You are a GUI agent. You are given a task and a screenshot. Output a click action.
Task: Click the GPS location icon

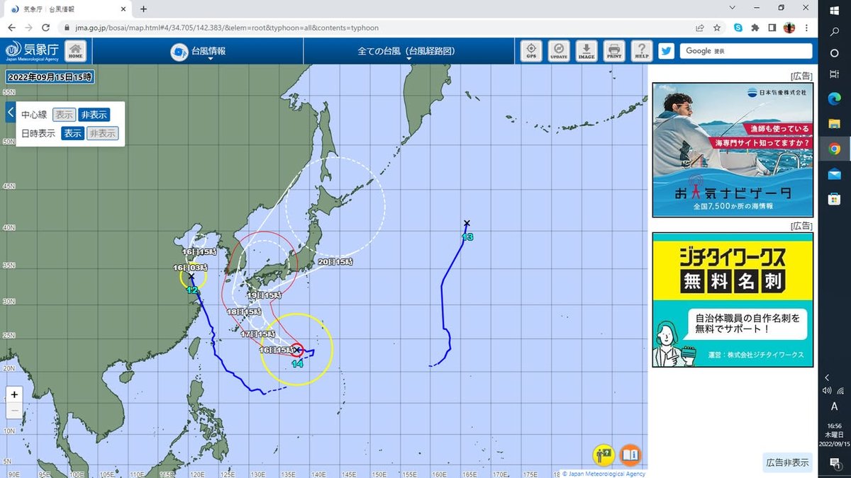(531, 51)
